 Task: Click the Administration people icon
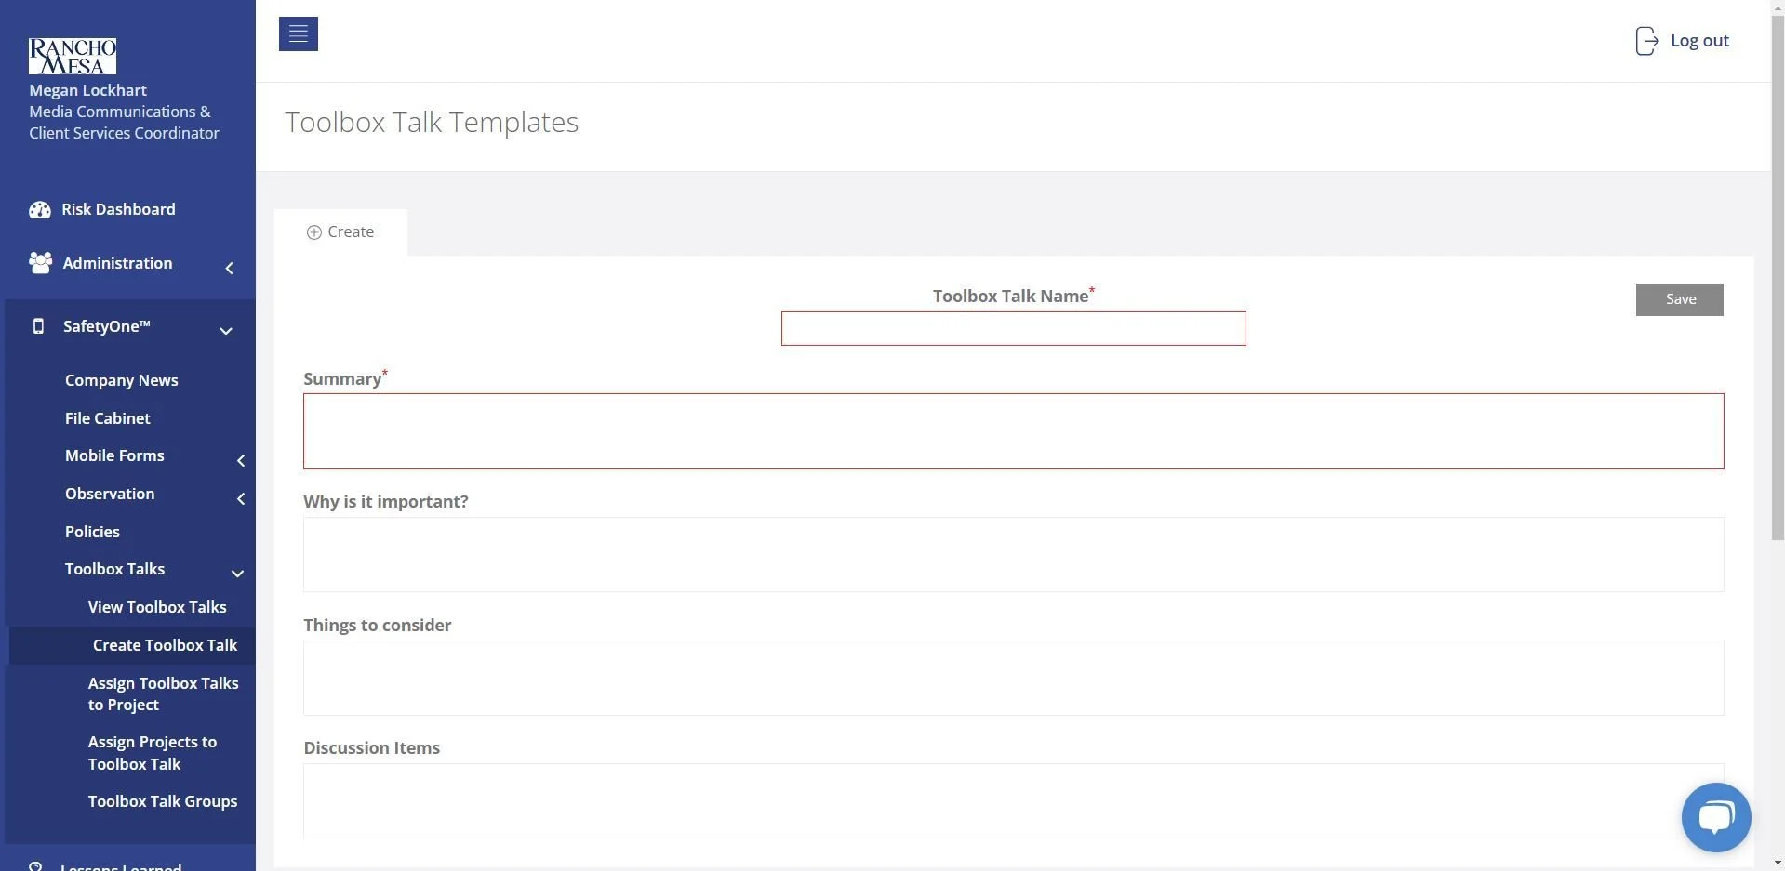tap(39, 263)
